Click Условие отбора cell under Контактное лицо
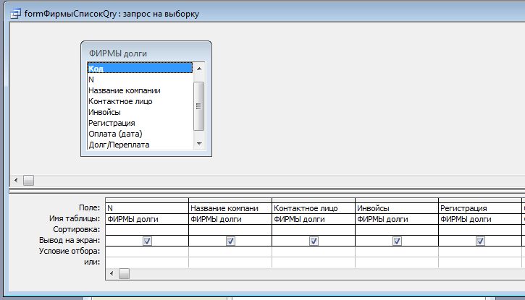 tap(313, 252)
